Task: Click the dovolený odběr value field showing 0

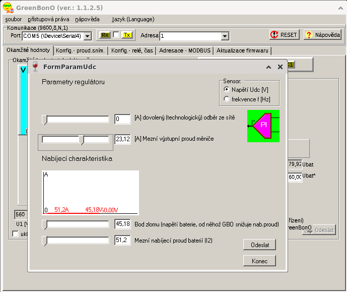Action: [122, 119]
